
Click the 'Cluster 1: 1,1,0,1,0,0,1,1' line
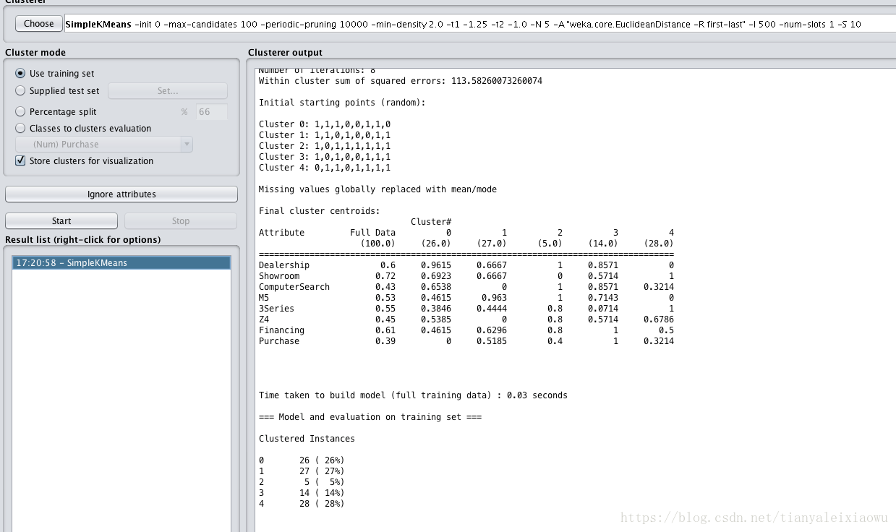coord(325,135)
